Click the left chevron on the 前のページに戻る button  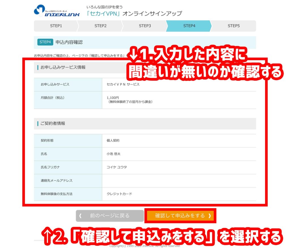(80, 216)
